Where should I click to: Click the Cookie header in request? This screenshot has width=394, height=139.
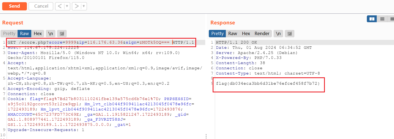[101, 112]
